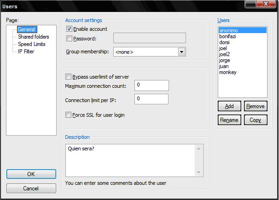Close the Users dialog window
The image size is (279, 200).
point(266,4)
